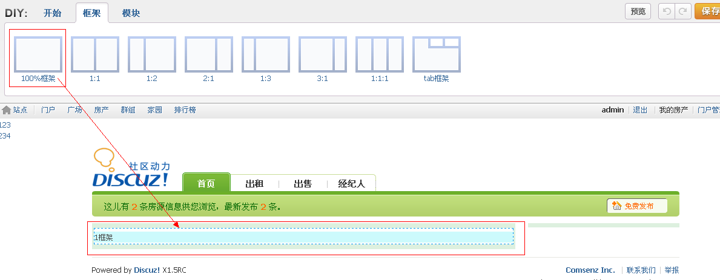This screenshot has width=720, height=280.
Task: Click the Discuz! logo
Action: tap(131, 168)
